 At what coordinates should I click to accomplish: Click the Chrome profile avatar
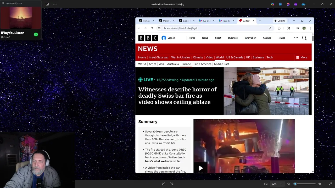pyautogui.click(x=304, y=28)
